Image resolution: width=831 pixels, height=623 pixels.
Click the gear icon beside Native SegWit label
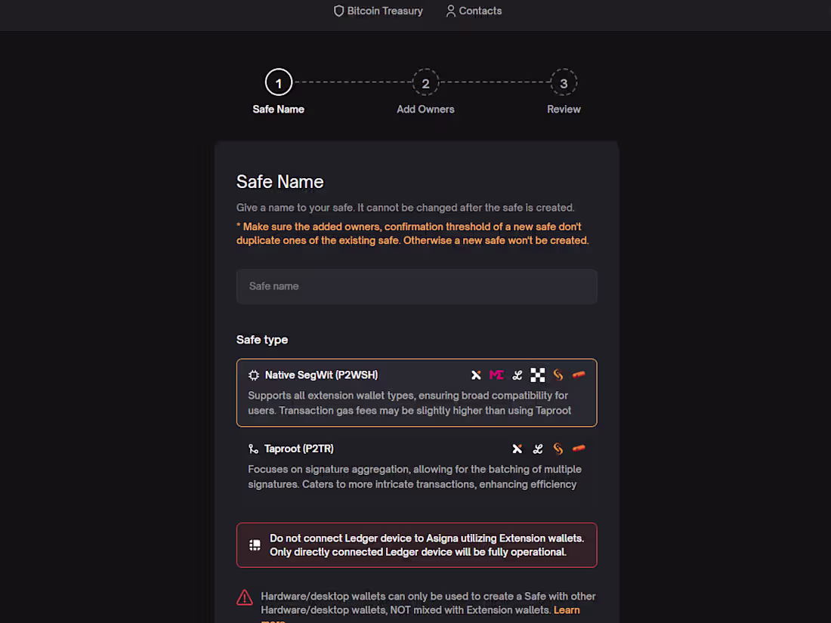(x=252, y=375)
